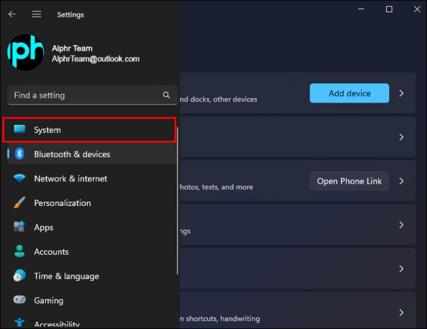
Task: Click the Network & internet Wi-Fi icon
Action: click(x=19, y=178)
